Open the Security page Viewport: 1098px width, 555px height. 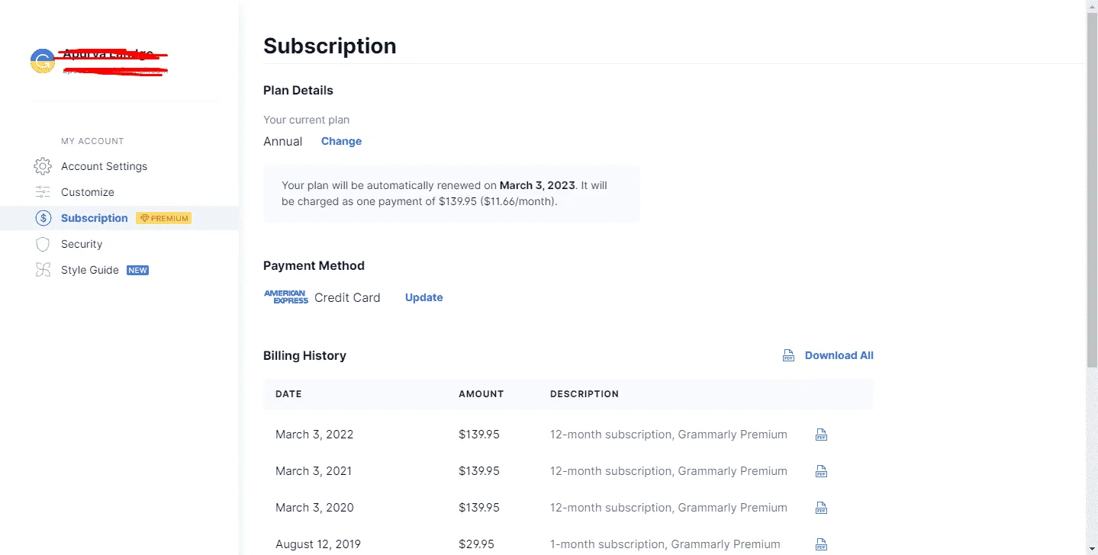(82, 244)
